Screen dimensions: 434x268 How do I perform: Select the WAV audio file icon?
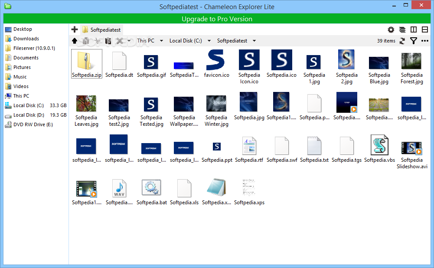point(119,188)
